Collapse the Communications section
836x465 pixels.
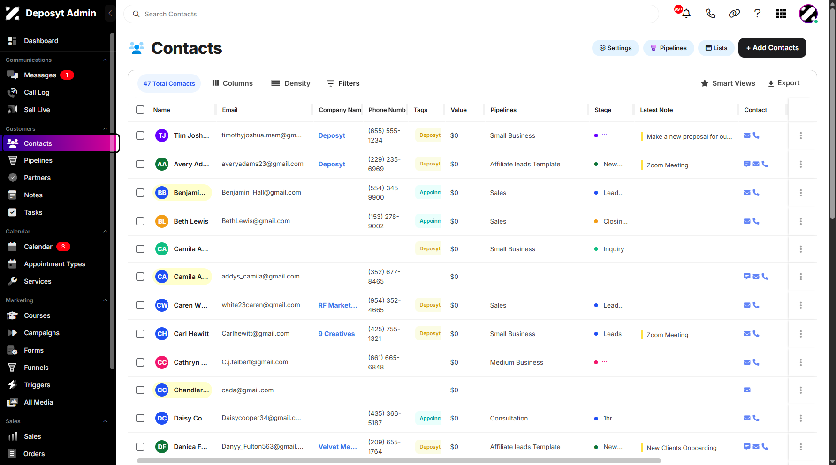[x=105, y=60]
